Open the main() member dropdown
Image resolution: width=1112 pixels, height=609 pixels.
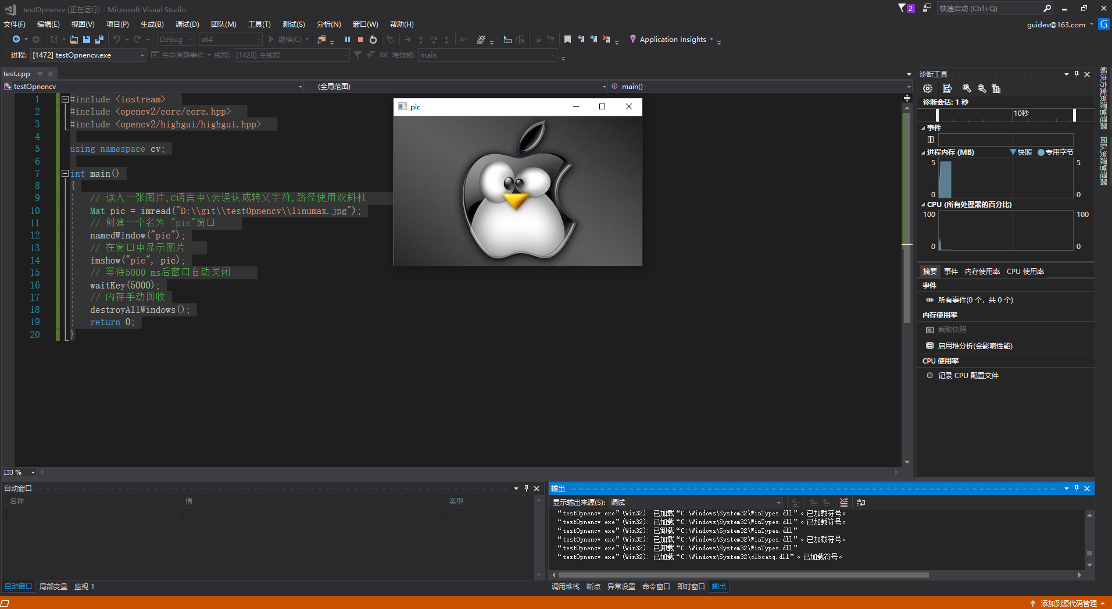point(760,86)
